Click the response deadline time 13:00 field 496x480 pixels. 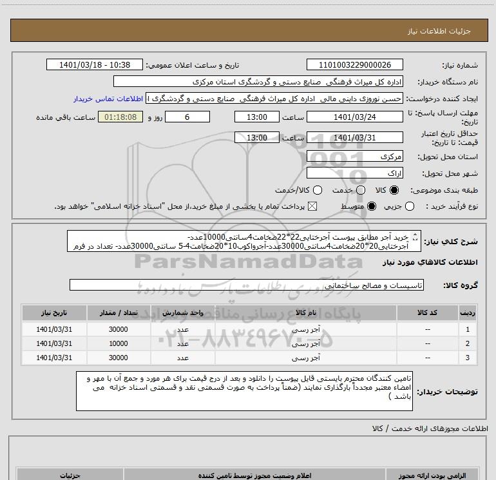(x=257, y=117)
